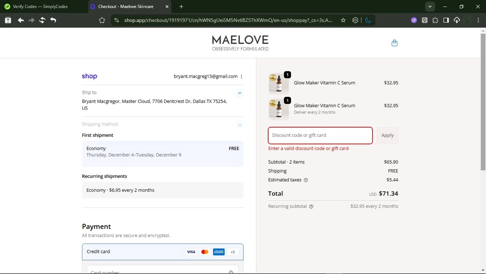Expand the Ship to address section
The width and height of the screenshot is (486, 274).
tap(239, 93)
